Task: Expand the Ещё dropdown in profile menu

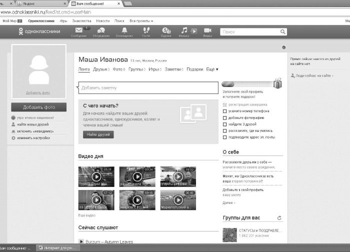Action: [212, 69]
